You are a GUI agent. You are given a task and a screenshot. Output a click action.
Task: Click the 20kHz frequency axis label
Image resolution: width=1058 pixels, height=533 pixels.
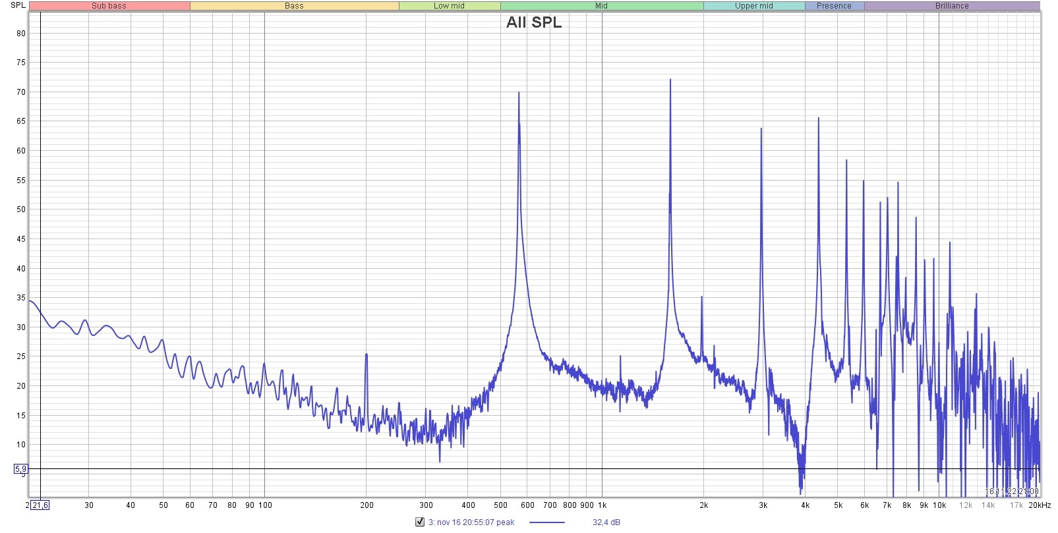[x=1040, y=505]
